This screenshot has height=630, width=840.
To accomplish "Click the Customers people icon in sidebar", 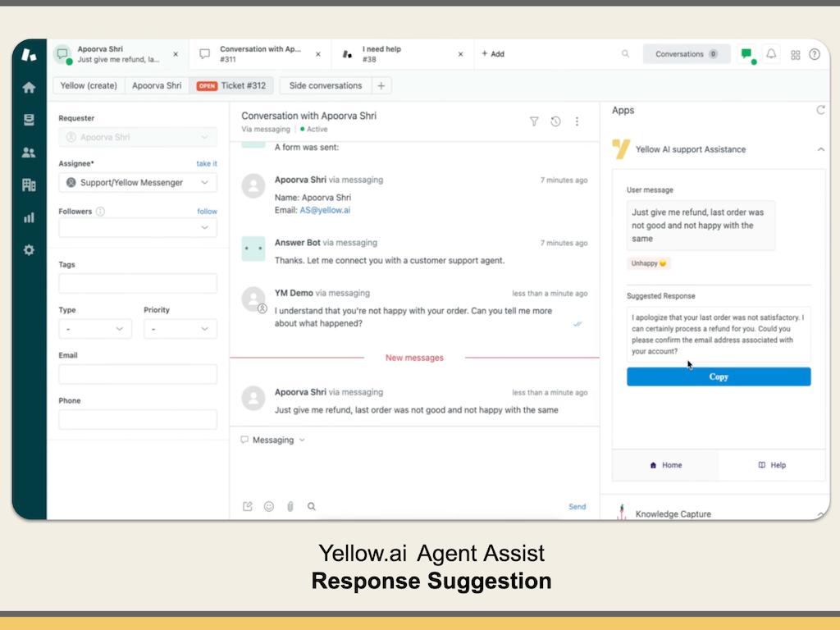I will tap(29, 153).
